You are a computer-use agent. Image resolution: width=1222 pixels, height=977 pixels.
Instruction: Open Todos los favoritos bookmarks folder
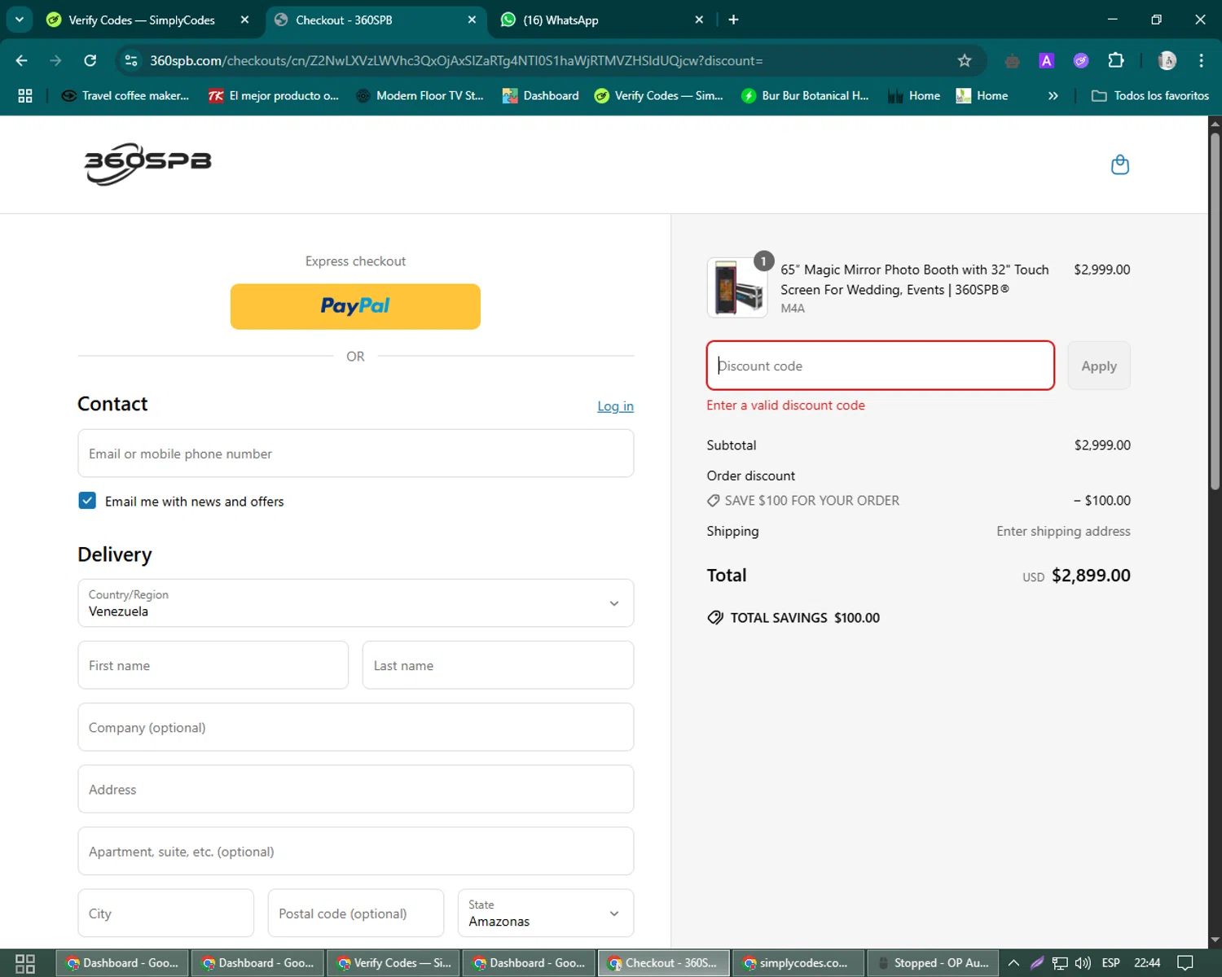(1150, 95)
